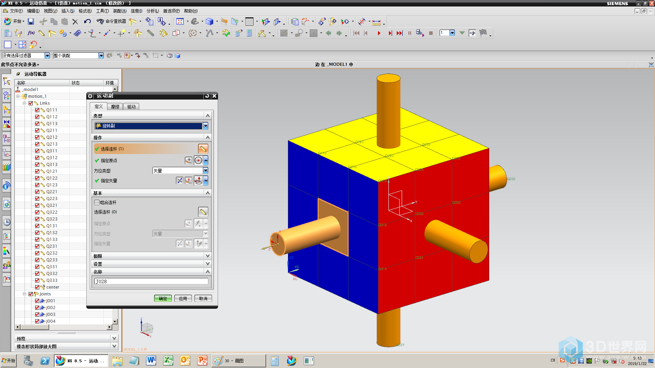
Task: Toggle the Joints folder checkbox
Action: pos(31,294)
